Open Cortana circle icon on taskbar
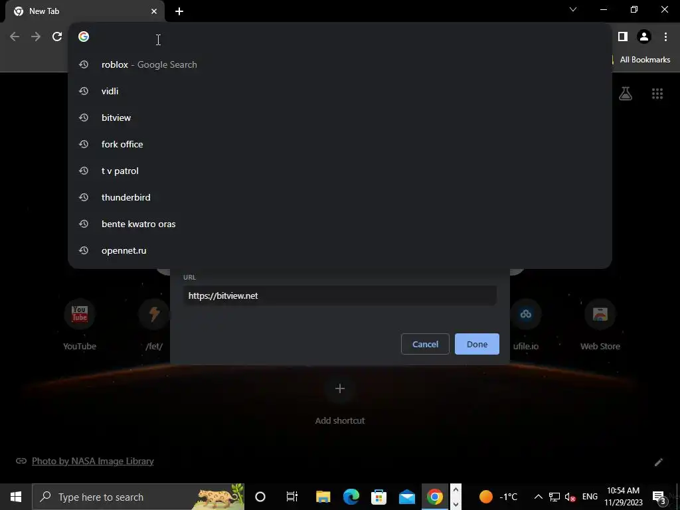This screenshot has height=510, width=680. tap(260, 497)
